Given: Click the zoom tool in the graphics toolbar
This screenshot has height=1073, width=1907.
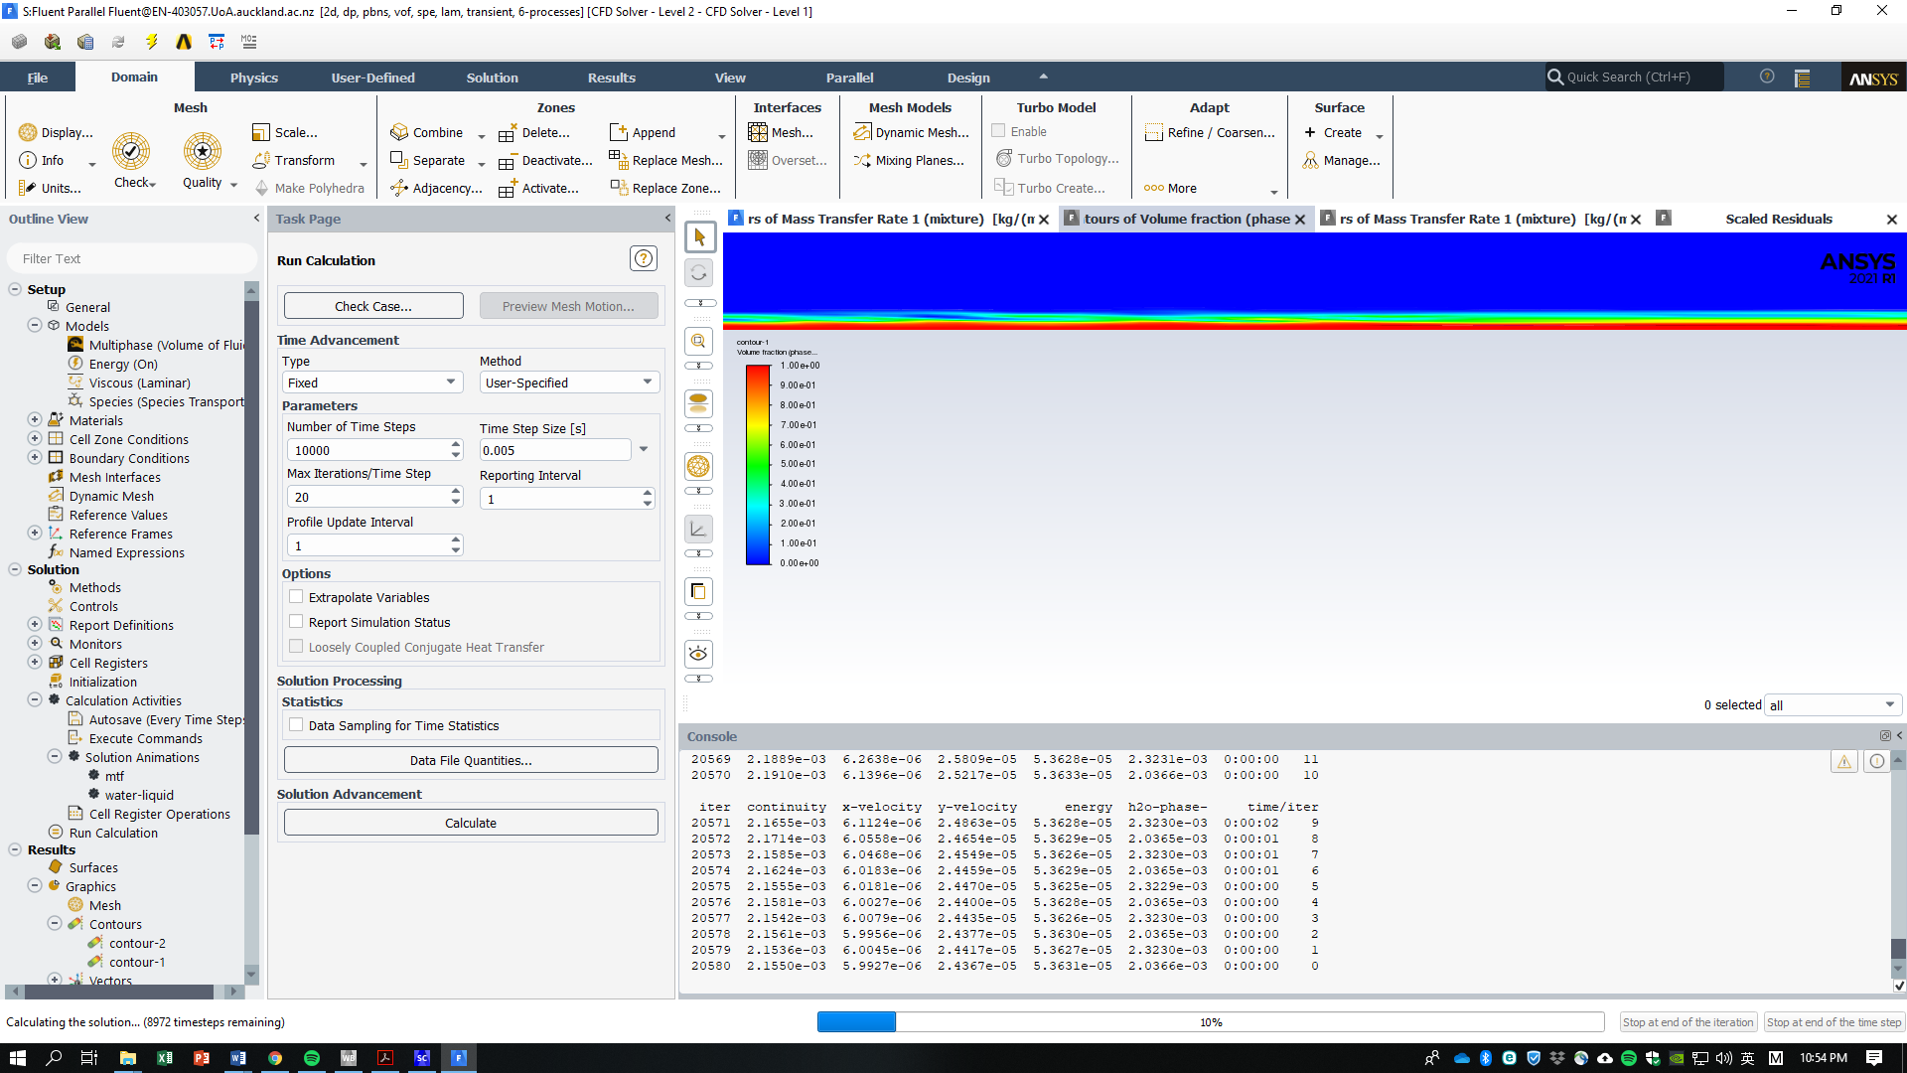Looking at the screenshot, I should point(699,341).
